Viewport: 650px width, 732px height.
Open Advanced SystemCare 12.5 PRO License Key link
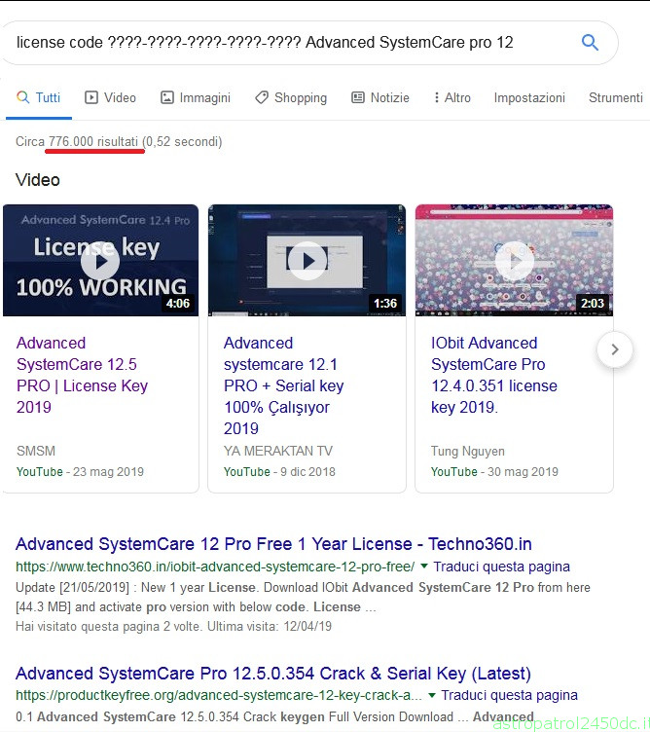[x=82, y=375]
